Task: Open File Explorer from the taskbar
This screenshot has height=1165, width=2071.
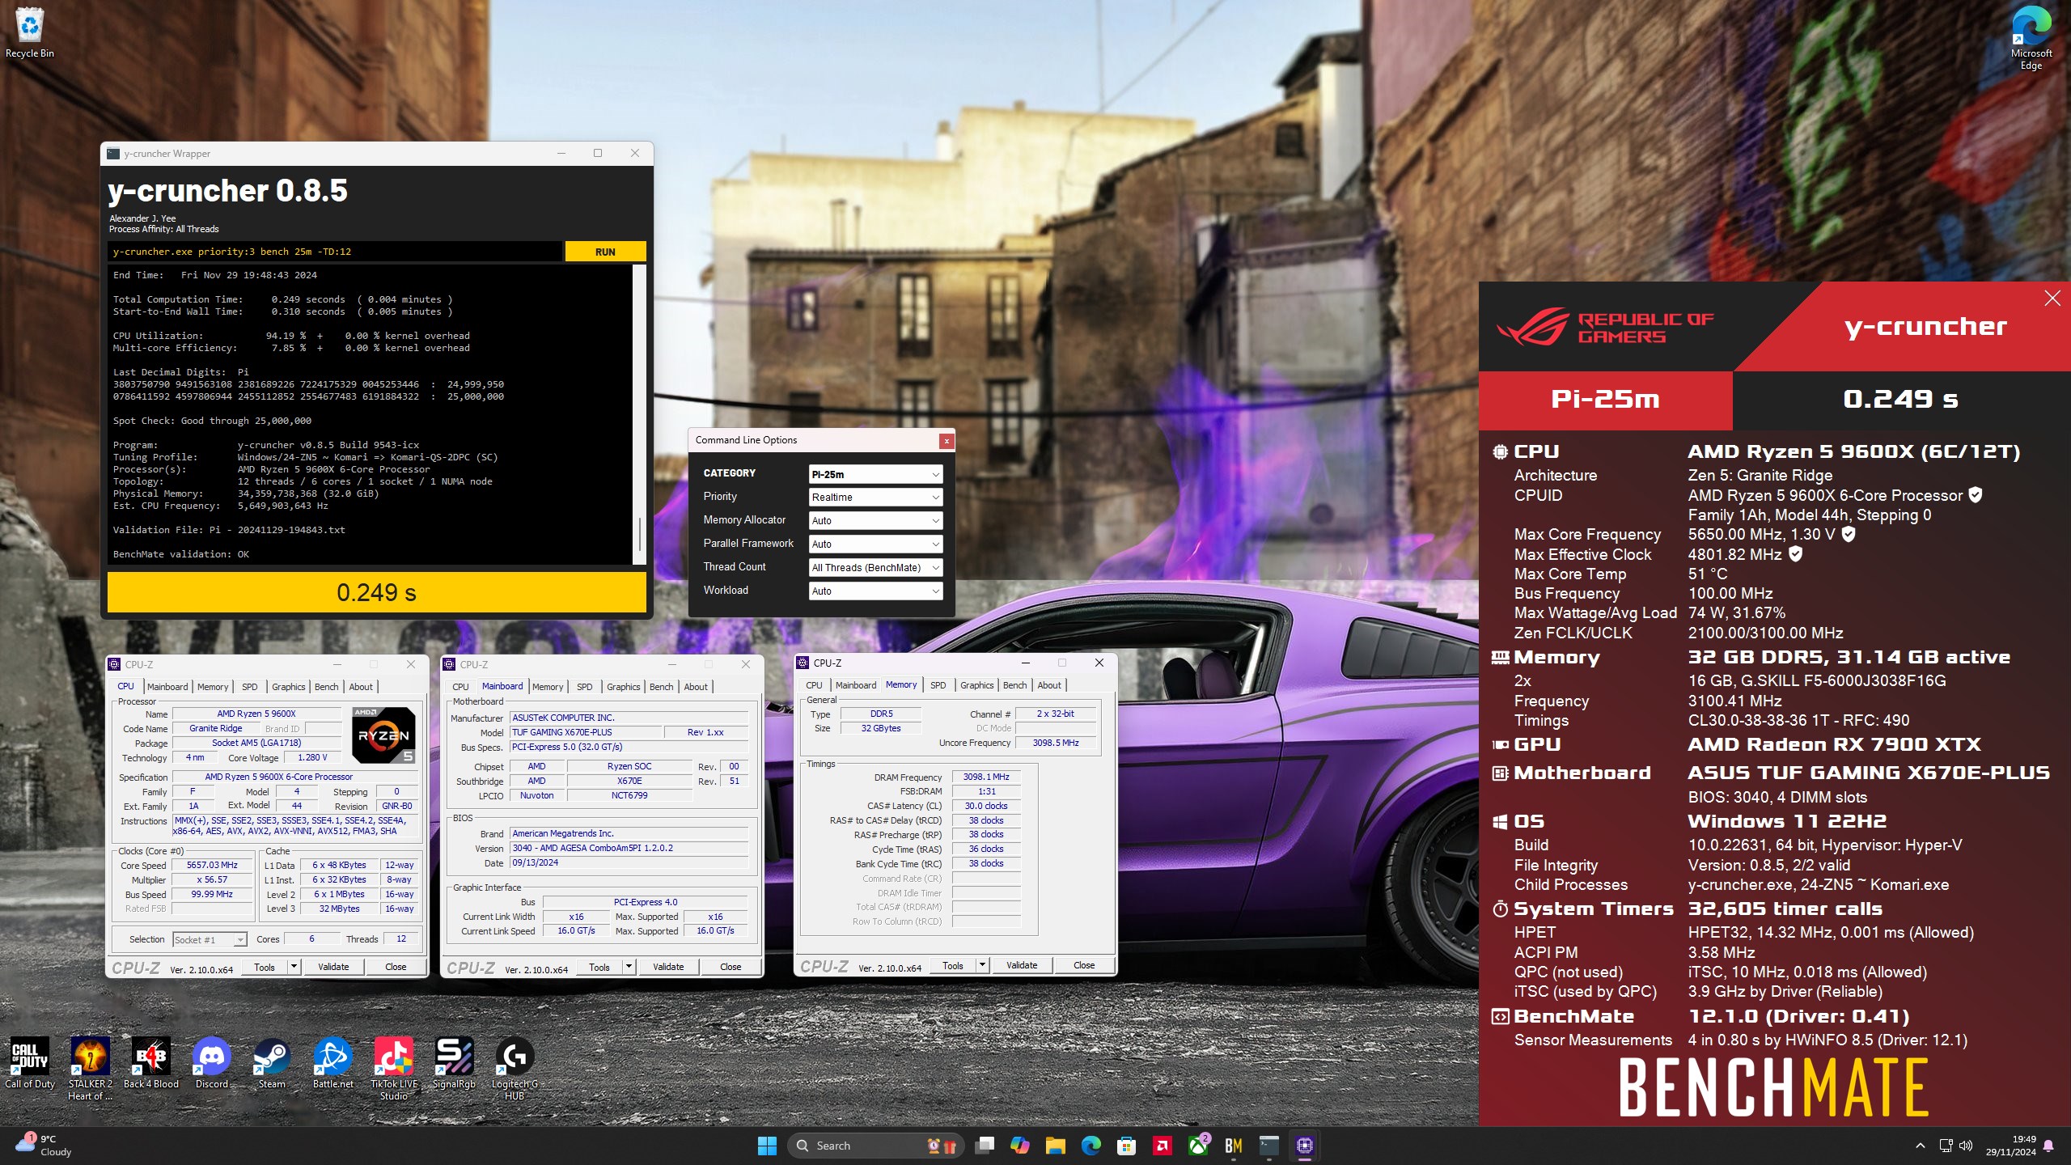Action: coord(1056,1146)
